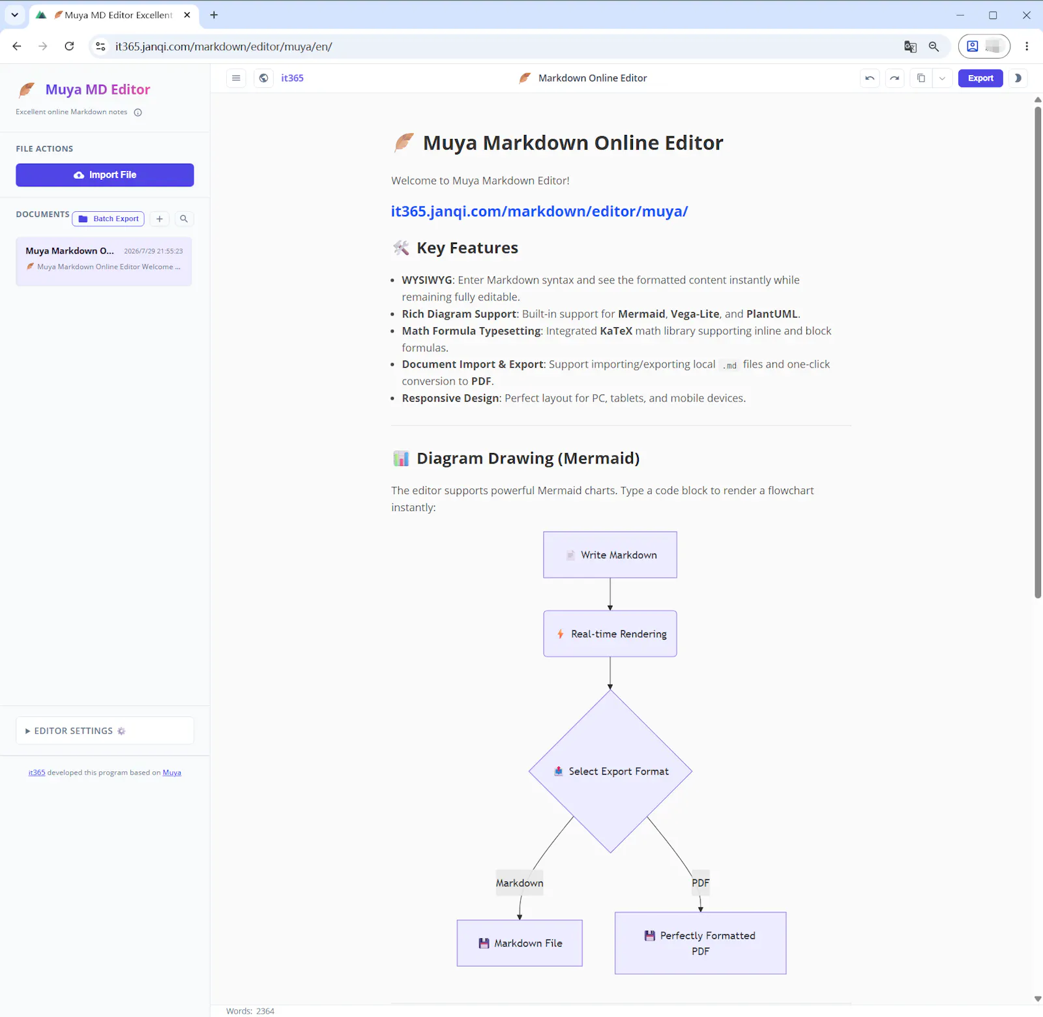Follow the it365.janqi.com/markdown/editor/muya/ link
This screenshot has height=1017, width=1043.
pyautogui.click(x=539, y=211)
